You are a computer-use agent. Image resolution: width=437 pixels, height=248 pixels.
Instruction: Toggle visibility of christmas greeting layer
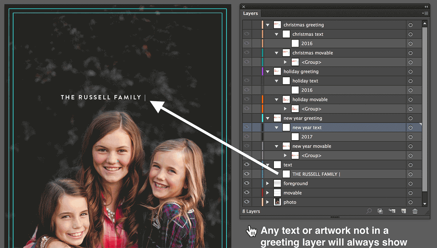point(247,25)
